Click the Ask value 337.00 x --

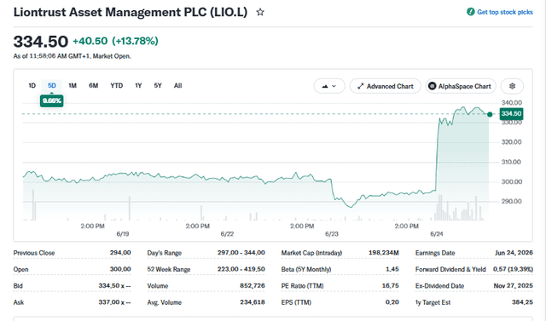pyautogui.click(x=114, y=302)
